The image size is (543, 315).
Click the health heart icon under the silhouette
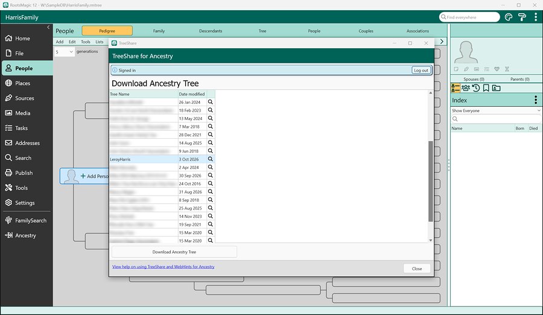pyautogui.click(x=497, y=69)
